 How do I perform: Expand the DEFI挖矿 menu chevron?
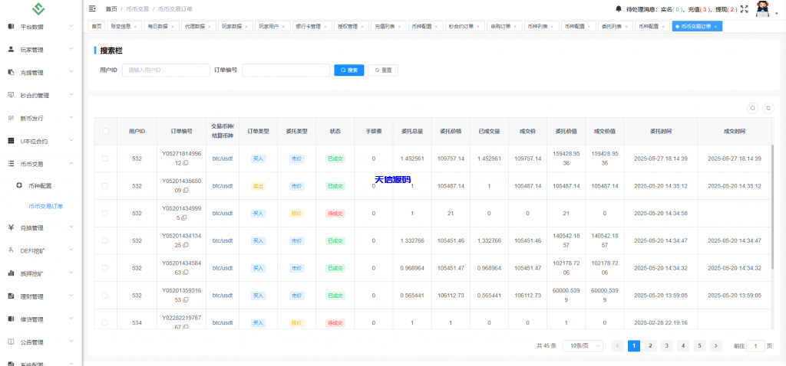71,250
